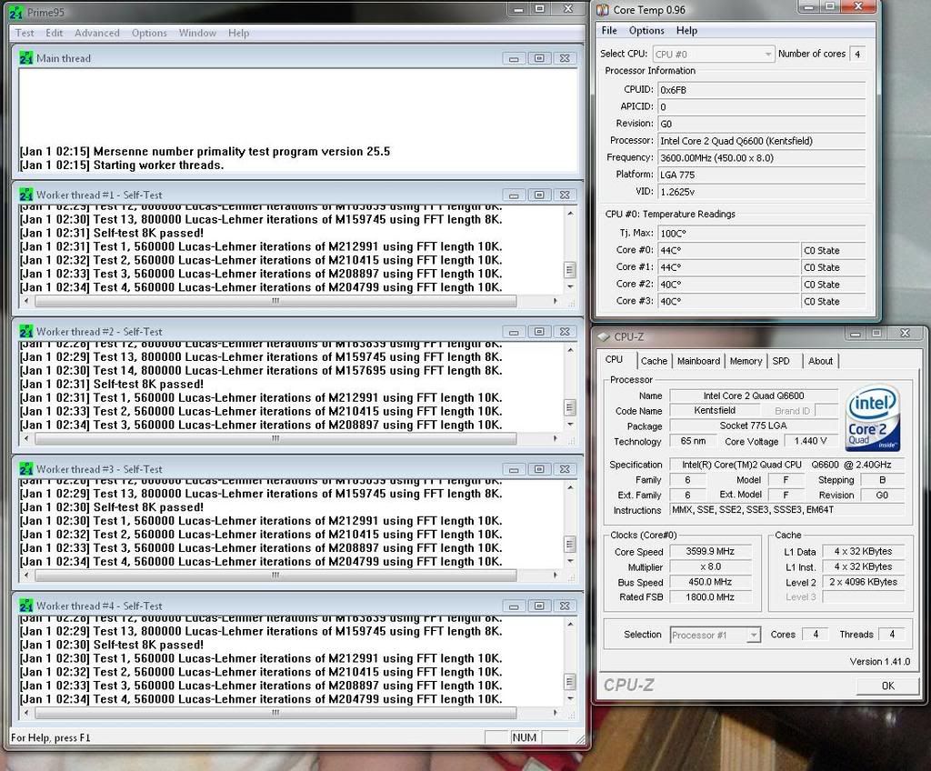Click the right arrow on Worker thread #3 horizontal scrollbar
The height and width of the screenshot is (771, 931).
coord(556,575)
